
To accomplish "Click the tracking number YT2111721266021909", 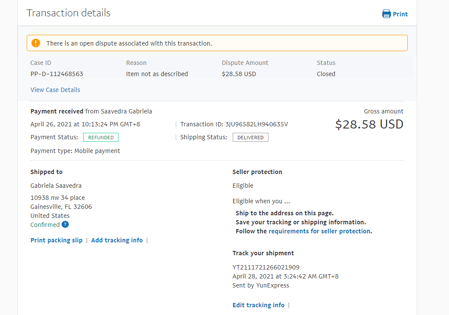I will 266,267.
